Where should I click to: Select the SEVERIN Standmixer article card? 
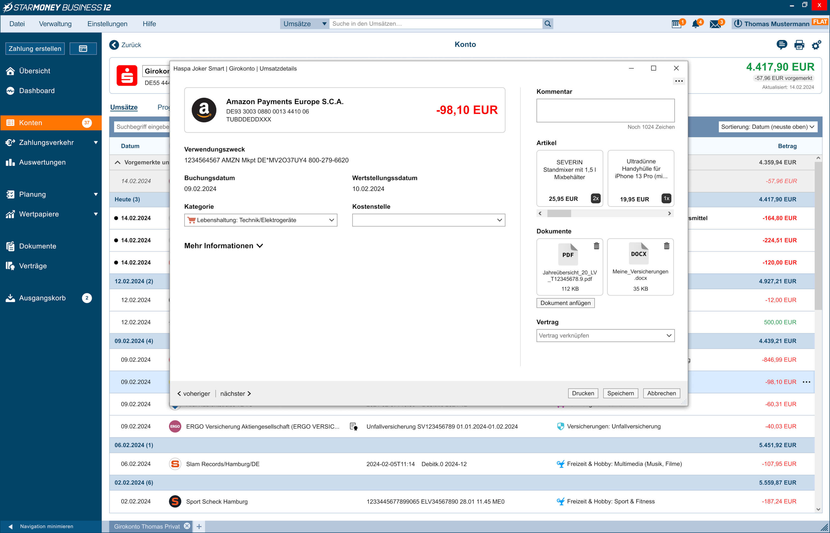[x=569, y=178]
